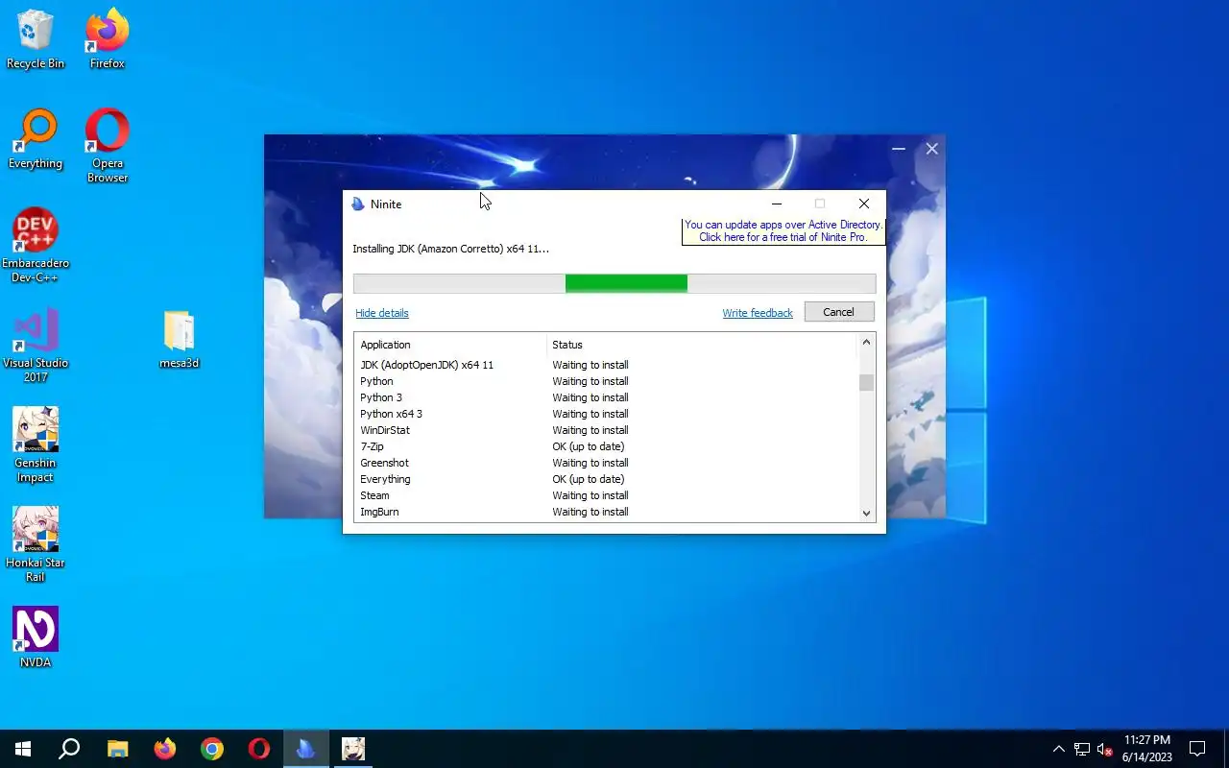The width and height of the screenshot is (1229, 768).
Task: Click the Ninite title bar icon
Action: point(358,204)
